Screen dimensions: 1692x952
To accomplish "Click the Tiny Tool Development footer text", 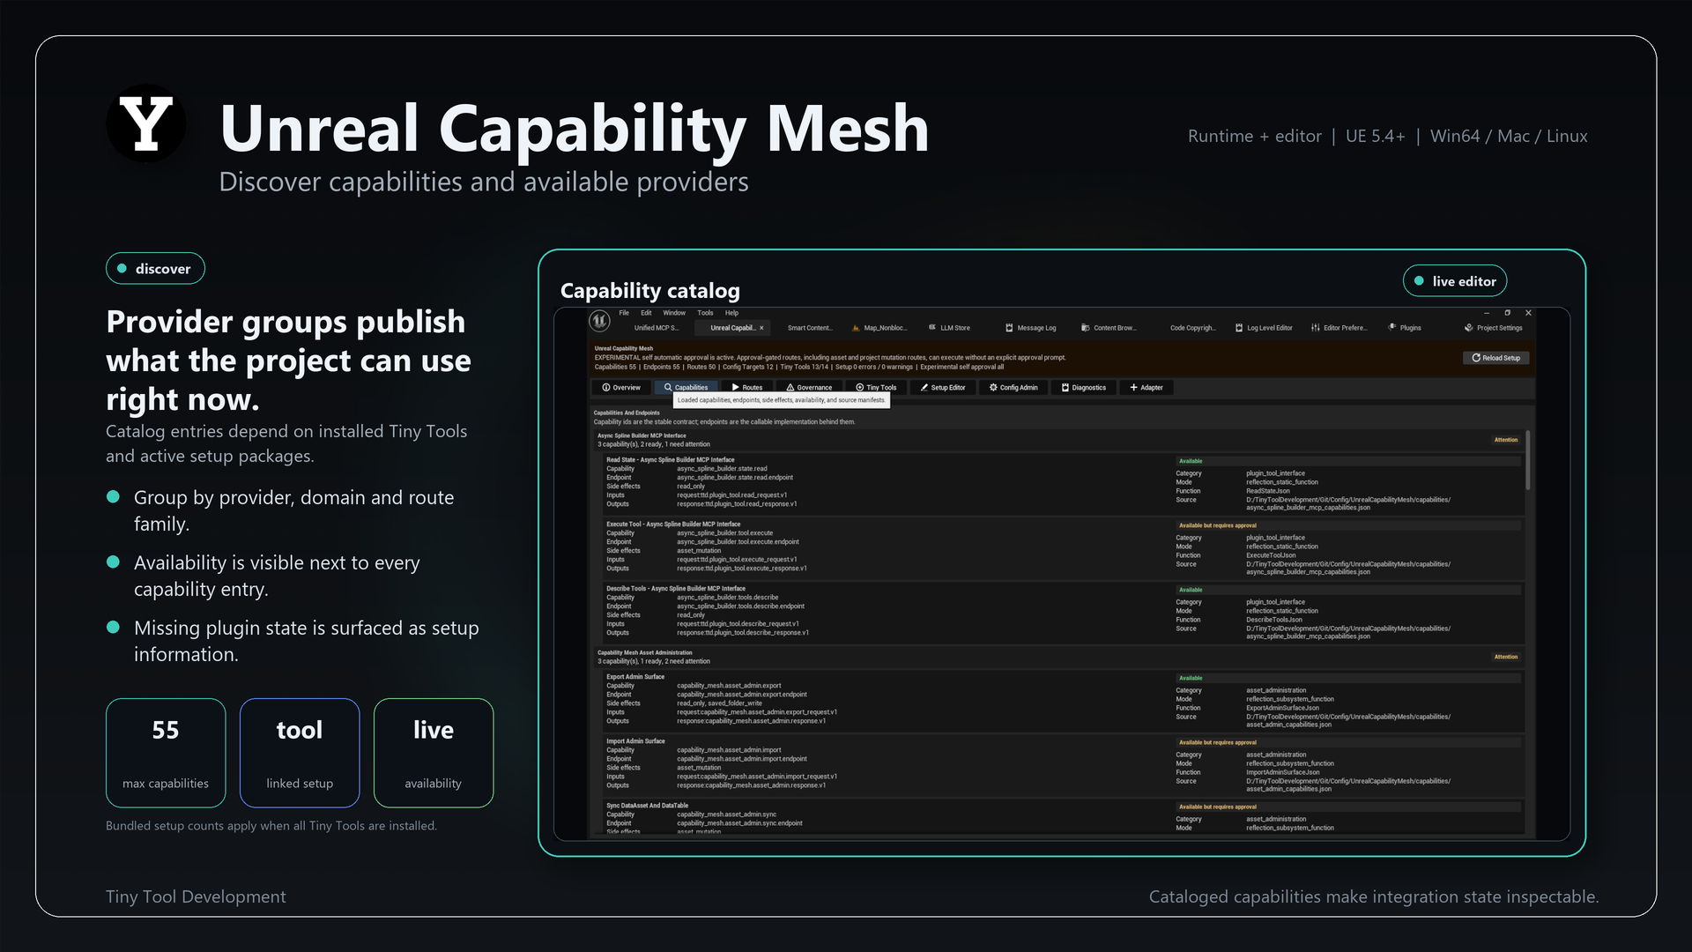I will pos(196,896).
